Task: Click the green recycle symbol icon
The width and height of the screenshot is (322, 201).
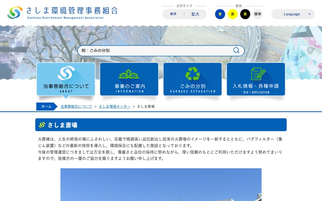Action: 193,74
